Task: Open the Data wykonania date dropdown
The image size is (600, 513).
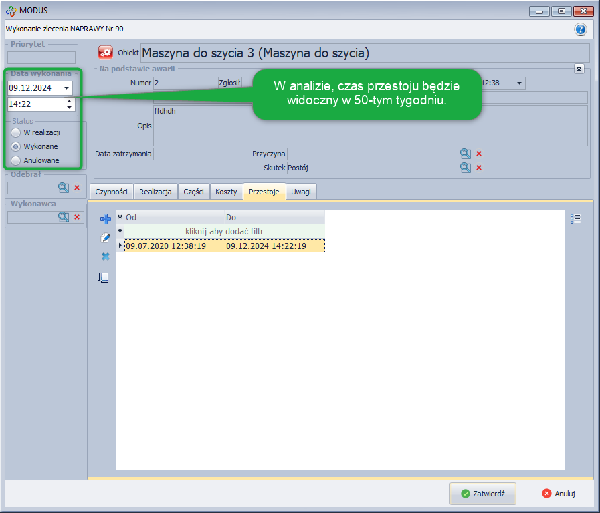Action: click(x=66, y=88)
